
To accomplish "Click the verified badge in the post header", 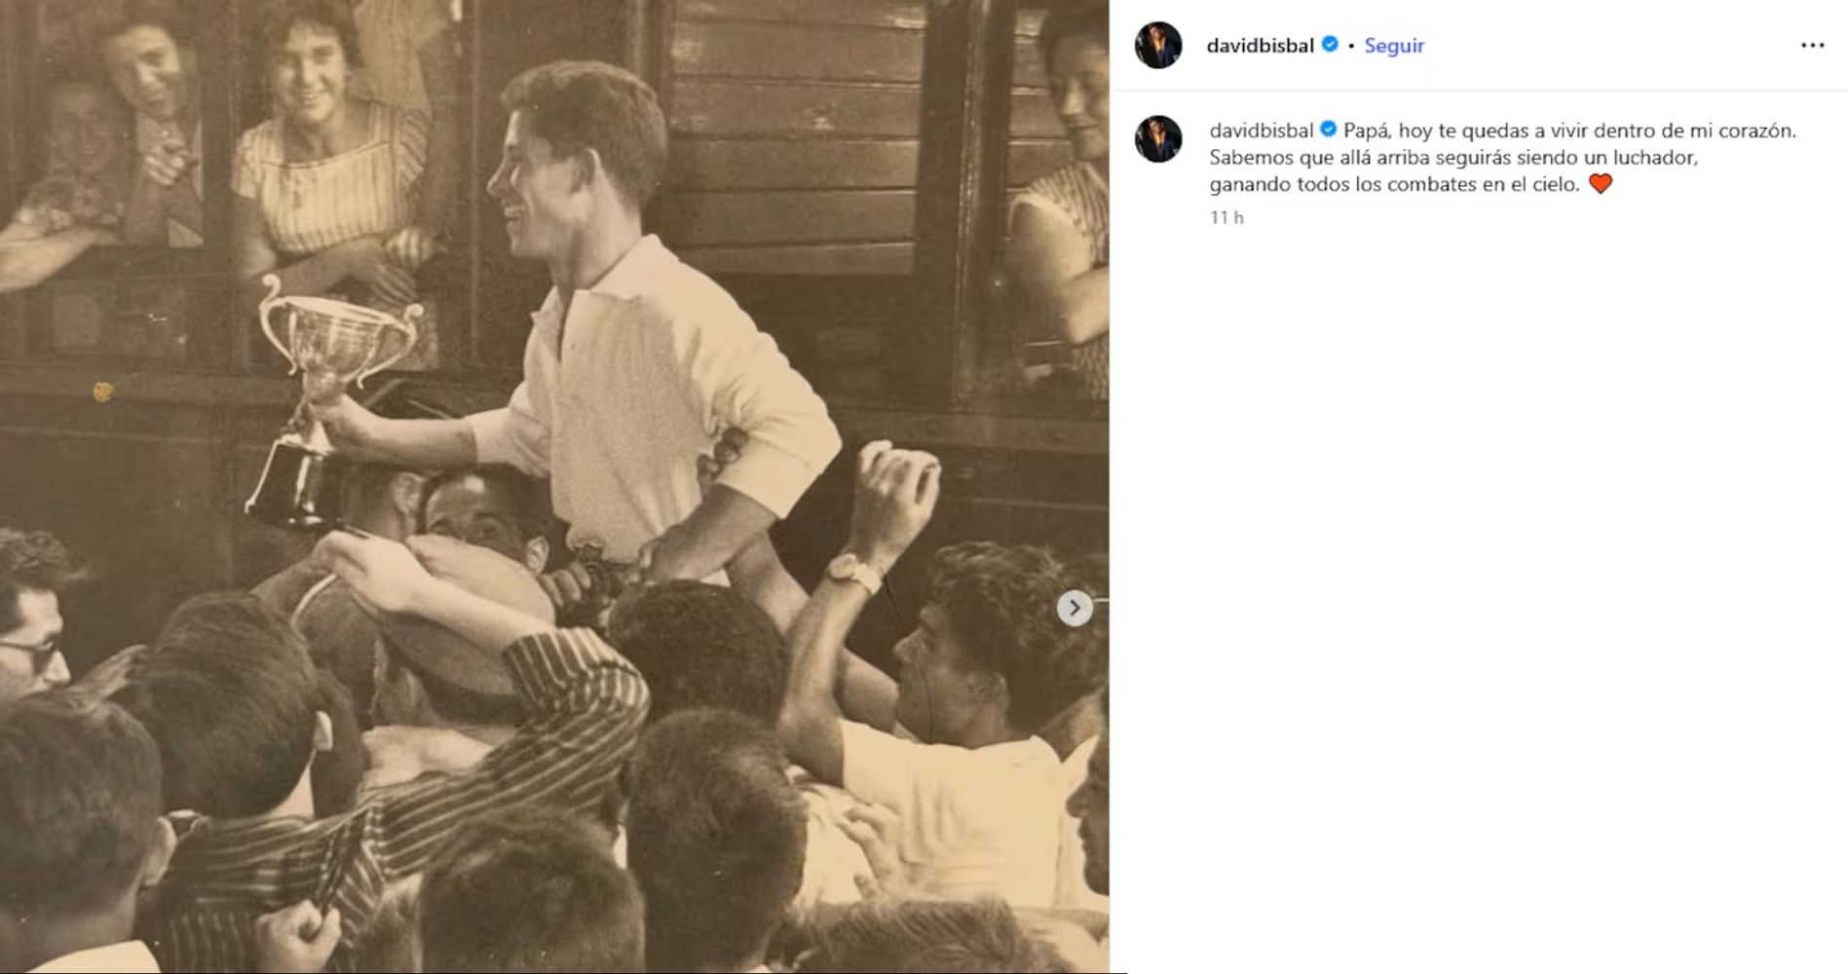I will 1330,45.
